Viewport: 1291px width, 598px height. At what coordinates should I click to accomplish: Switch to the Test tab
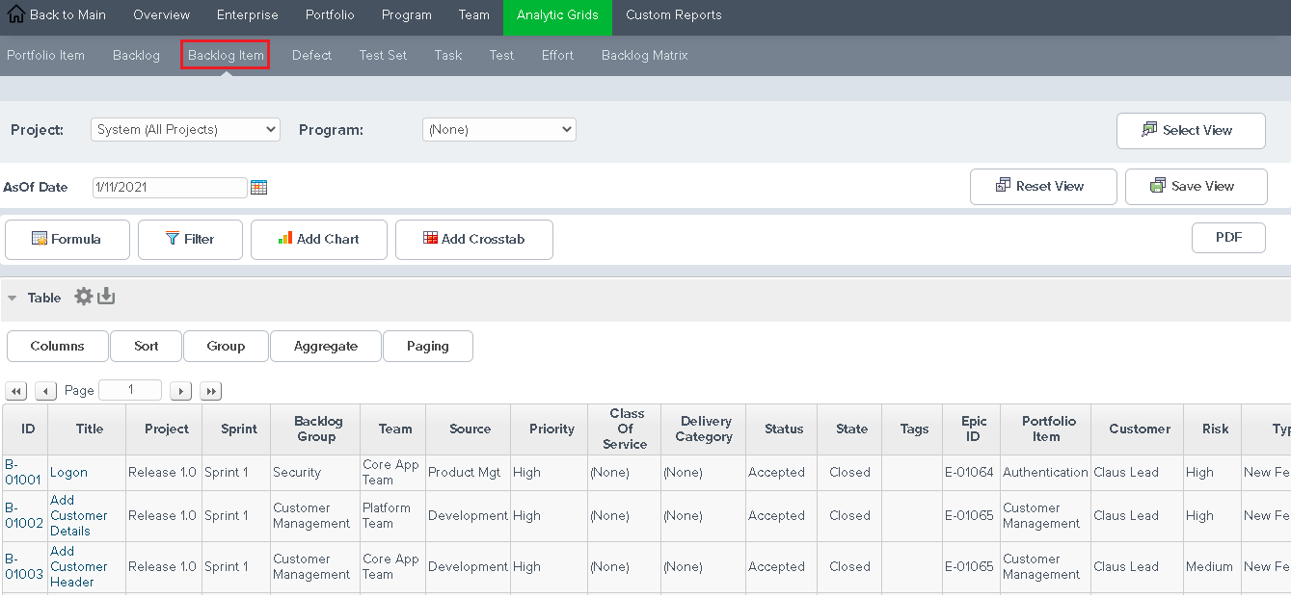pyautogui.click(x=501, y=56)
